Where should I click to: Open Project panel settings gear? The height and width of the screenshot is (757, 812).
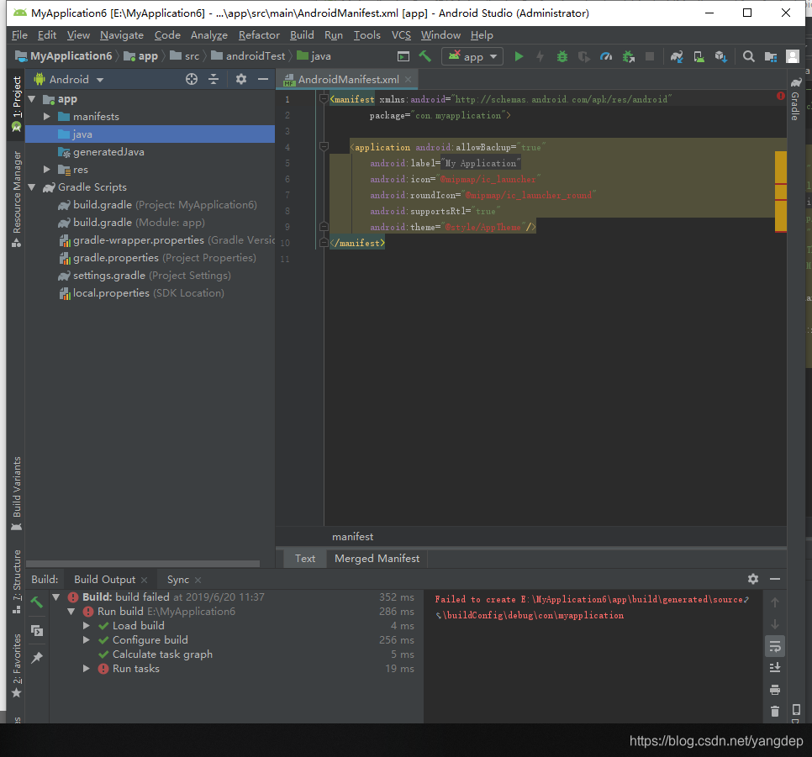point(240,79)
